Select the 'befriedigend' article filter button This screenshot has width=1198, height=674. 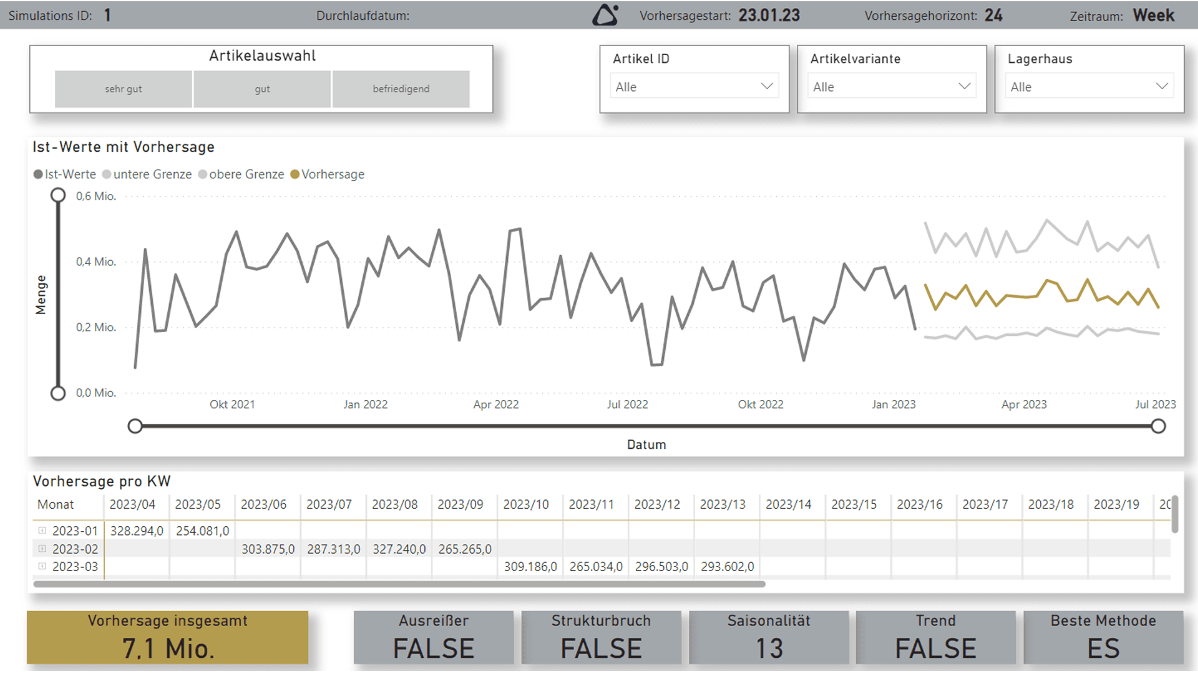click(x=401, y=89)
